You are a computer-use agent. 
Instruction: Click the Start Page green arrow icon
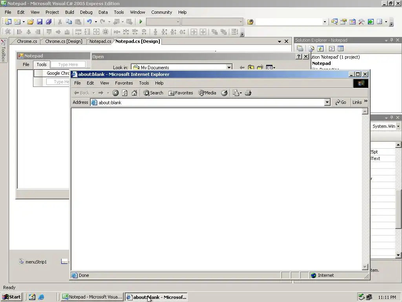pyautogui.click(x=371, y=22)
